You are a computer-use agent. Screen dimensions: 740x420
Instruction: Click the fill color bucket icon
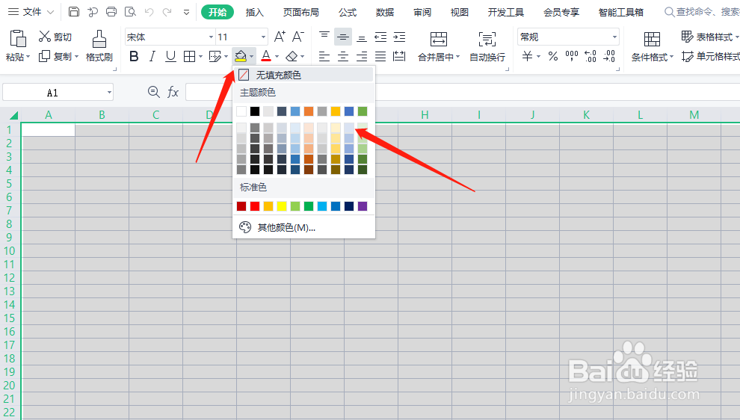[x=241, y=57]
